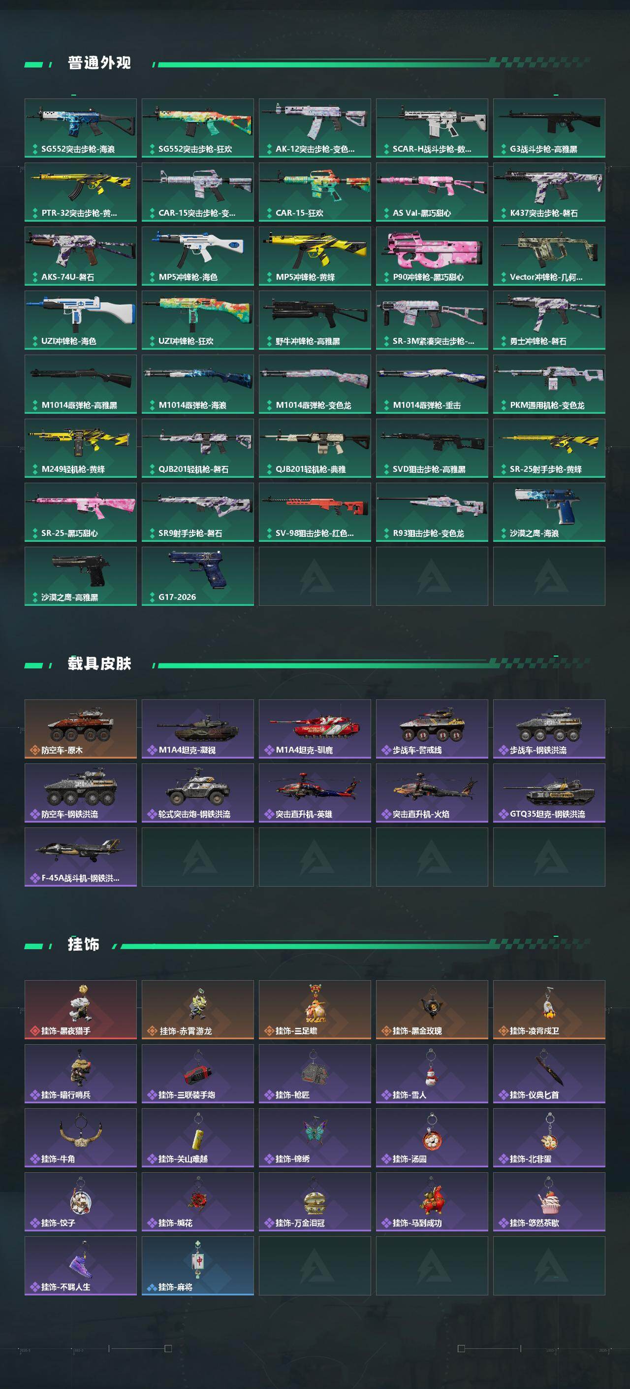Open the F-45A战斗机 fighter jet skin
Screen dimensions: 630x1389
[x=80, y=858]
